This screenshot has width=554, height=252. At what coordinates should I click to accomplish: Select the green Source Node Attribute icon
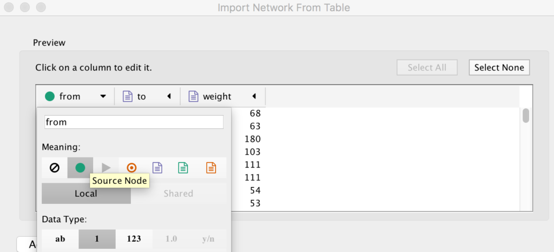click(x=183, y=168)
